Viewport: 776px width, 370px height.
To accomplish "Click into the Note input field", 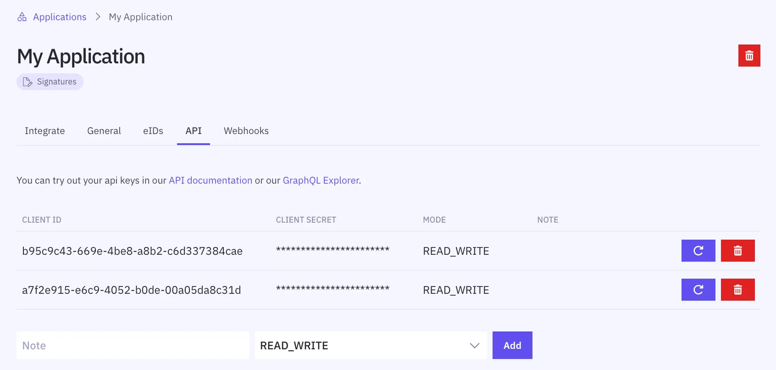I will [133, 345].
